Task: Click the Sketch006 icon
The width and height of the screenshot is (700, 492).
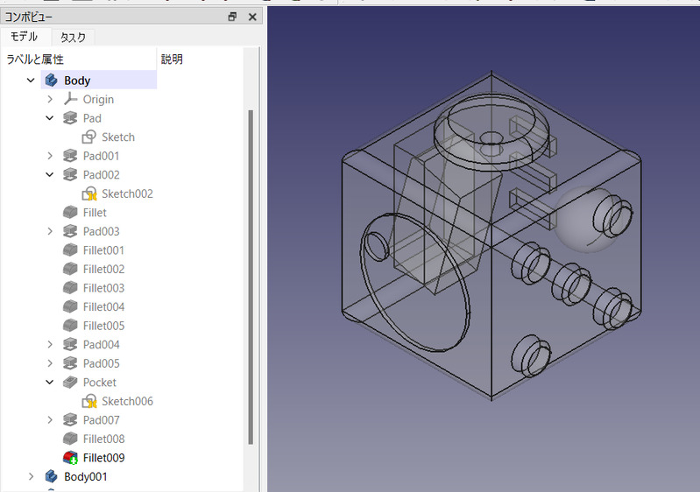Action: (88, 401)
